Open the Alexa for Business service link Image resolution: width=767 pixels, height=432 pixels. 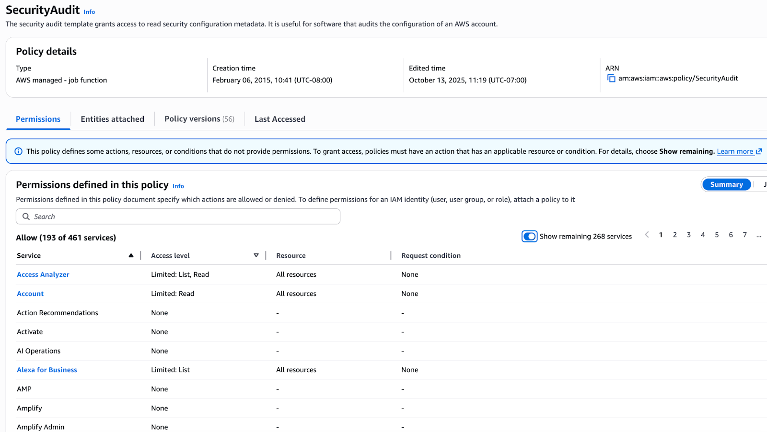[x=47, y=370]
